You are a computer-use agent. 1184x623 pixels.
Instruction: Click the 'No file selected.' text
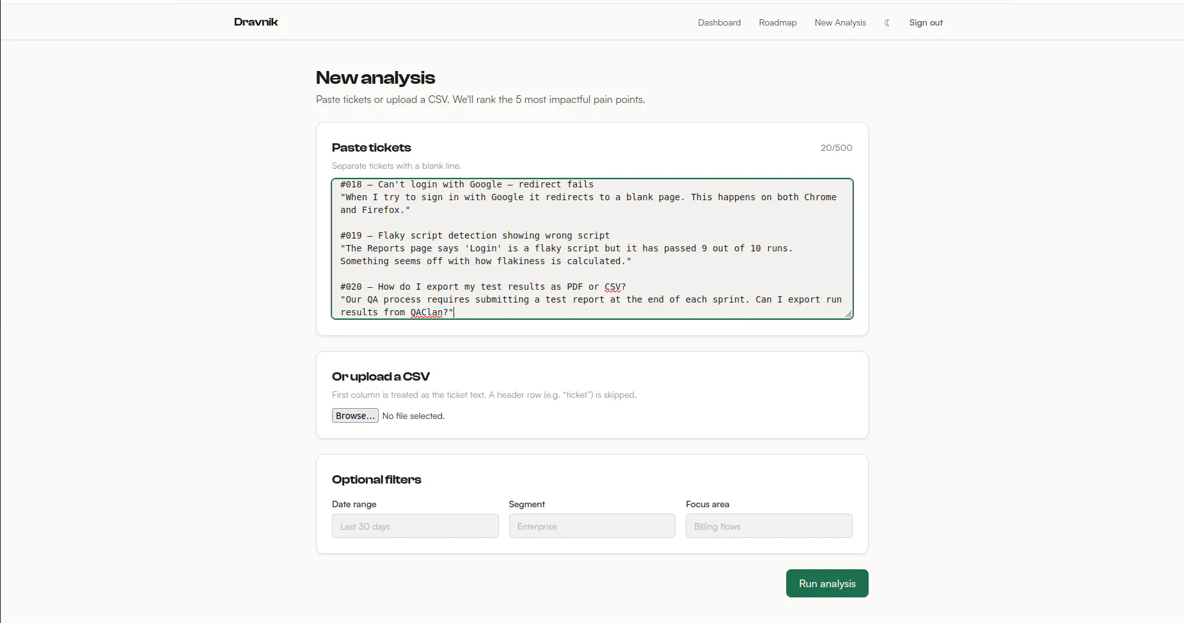(413, 416)
